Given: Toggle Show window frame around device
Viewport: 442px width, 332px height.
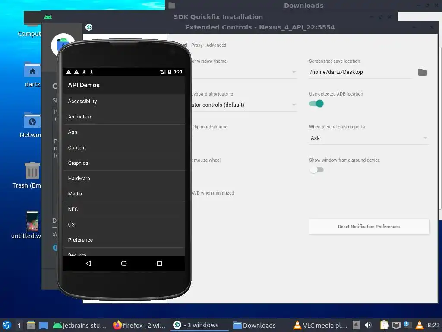Looking at the screenshot, I should (x=316, y=170).
